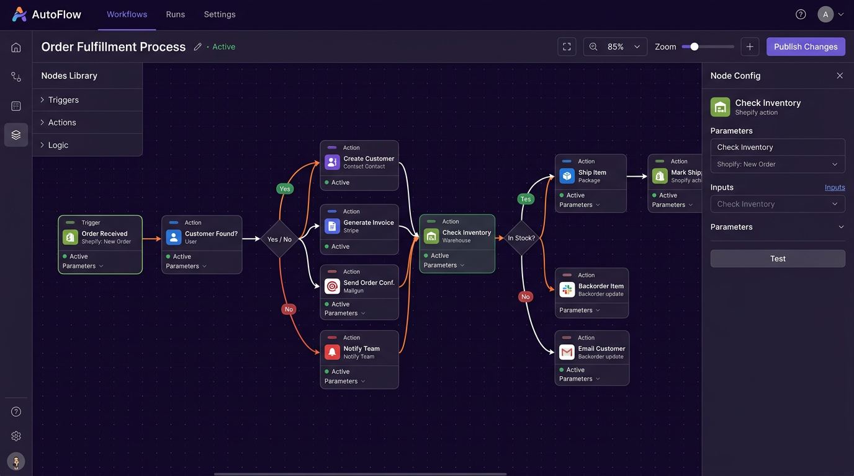Click the Publish Changes button

tap(806, 47)
